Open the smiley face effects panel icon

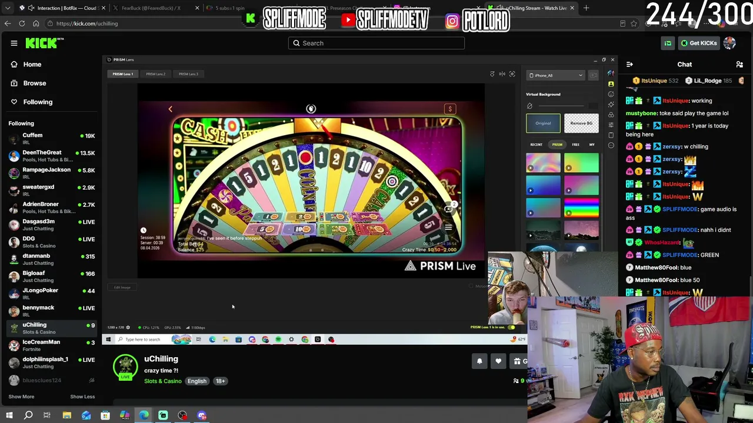611,94
